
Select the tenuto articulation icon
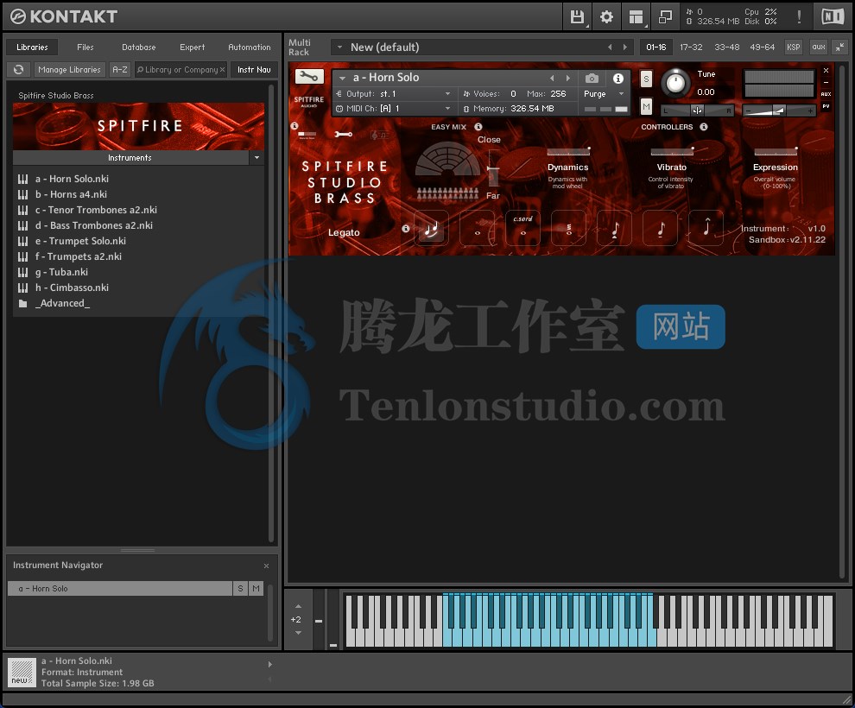pos(661,229)
